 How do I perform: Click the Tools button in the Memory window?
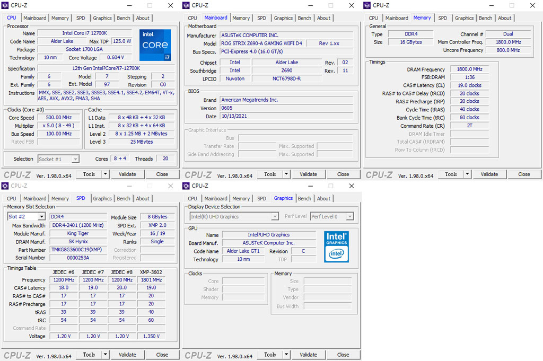click(451, 174)
